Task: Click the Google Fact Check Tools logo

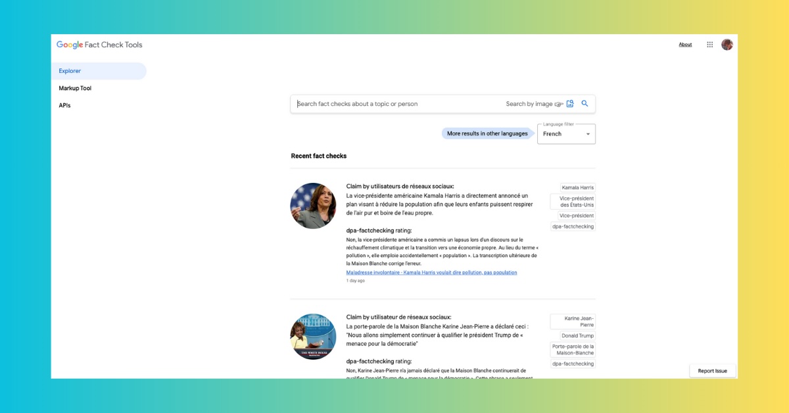Action: pos(99,45)
